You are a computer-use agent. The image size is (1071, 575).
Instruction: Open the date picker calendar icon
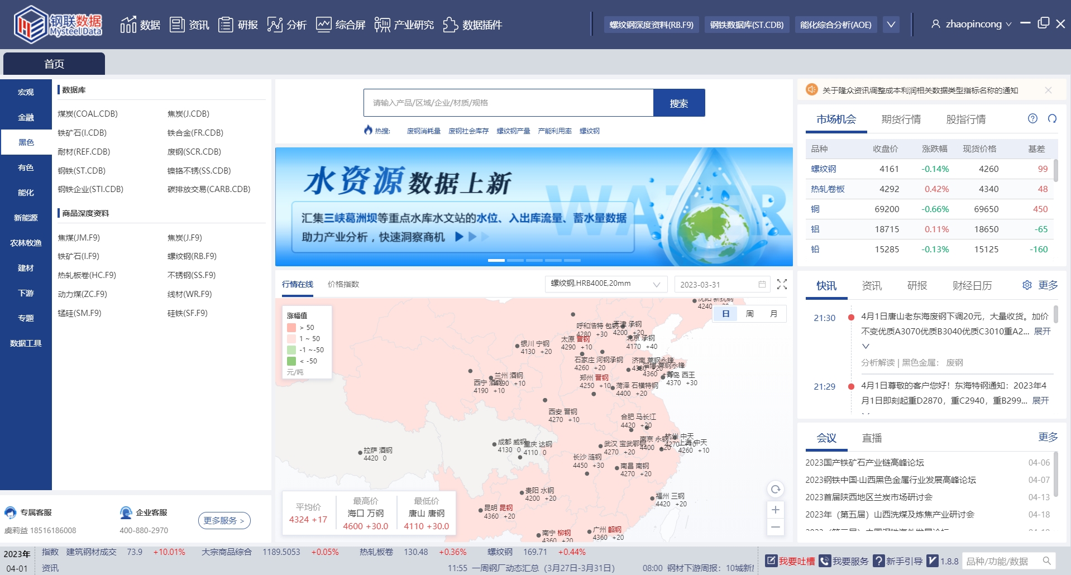click(762, 284)
